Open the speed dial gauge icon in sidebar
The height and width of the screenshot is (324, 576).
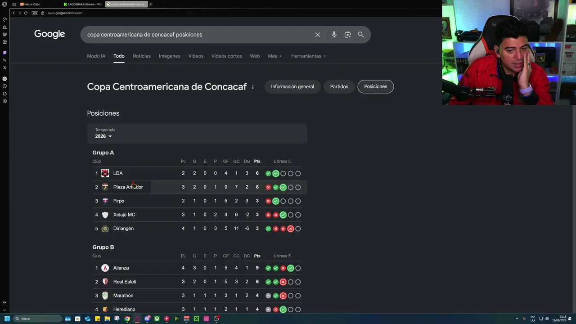click(4, 19)
